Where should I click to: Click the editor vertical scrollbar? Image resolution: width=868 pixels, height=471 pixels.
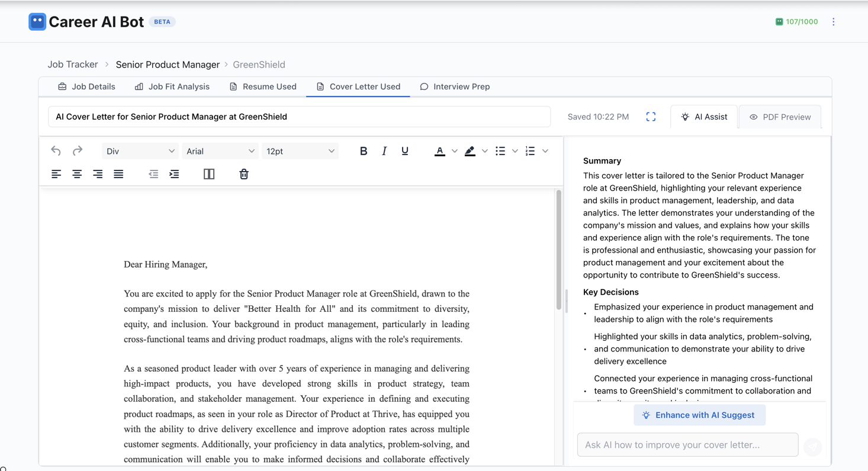[558, 250]
